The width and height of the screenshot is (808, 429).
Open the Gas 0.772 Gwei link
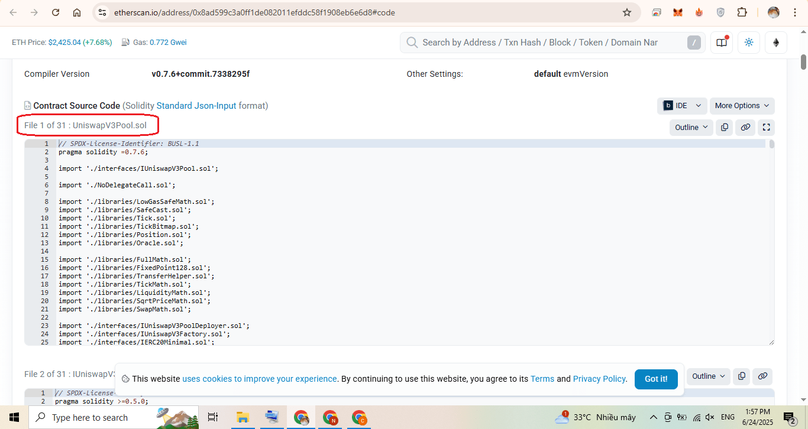tap(168, 43)
